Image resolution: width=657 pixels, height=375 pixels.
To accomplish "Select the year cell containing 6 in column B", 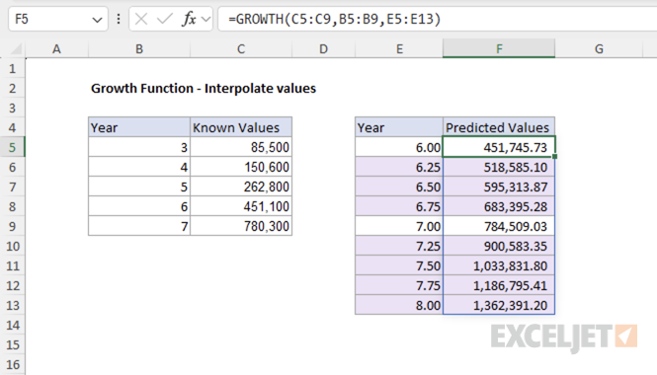I will pos(139,206).
